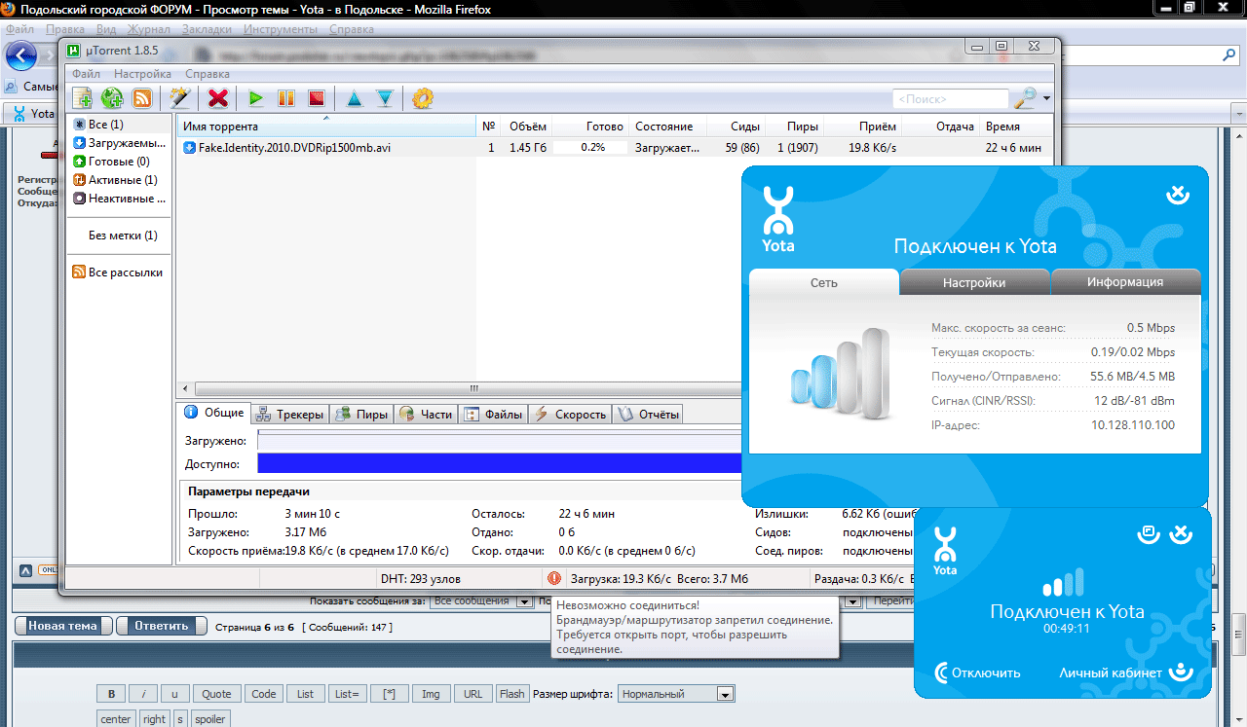Switch to Yota 'Настройки' tab

tap(973, 282)
